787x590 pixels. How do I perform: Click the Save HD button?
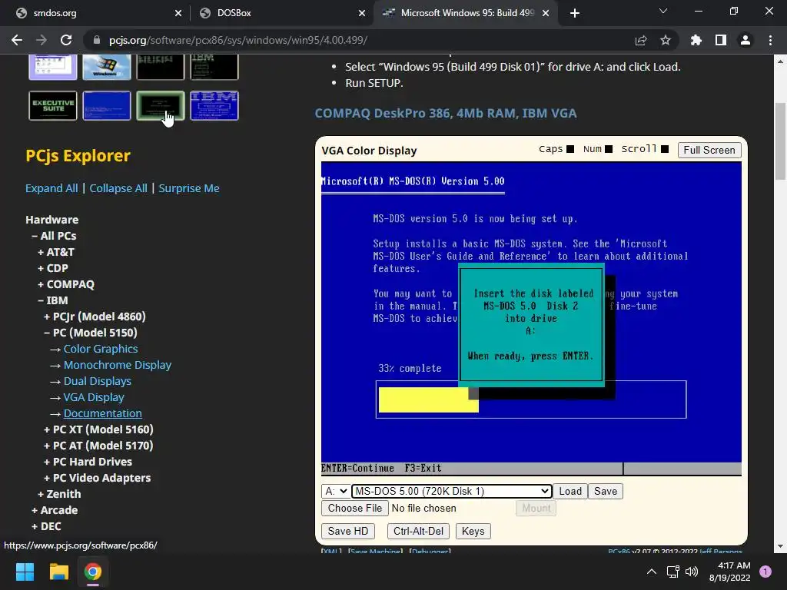pyautogui.click(x=348, y=532)
